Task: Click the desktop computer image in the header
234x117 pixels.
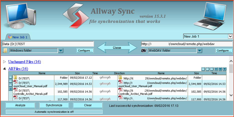Action: coord(20,16)
